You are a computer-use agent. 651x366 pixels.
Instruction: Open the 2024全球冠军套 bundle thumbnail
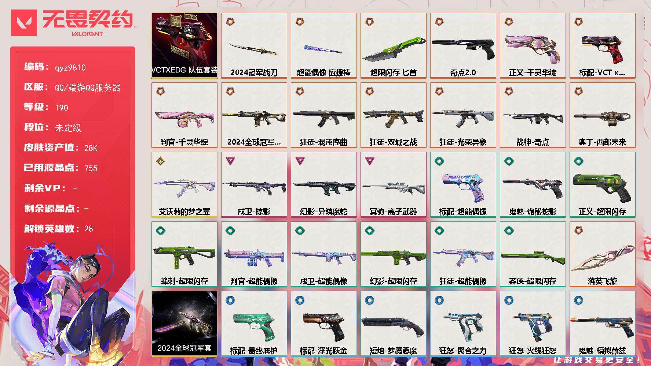click(x=184, y=324)
